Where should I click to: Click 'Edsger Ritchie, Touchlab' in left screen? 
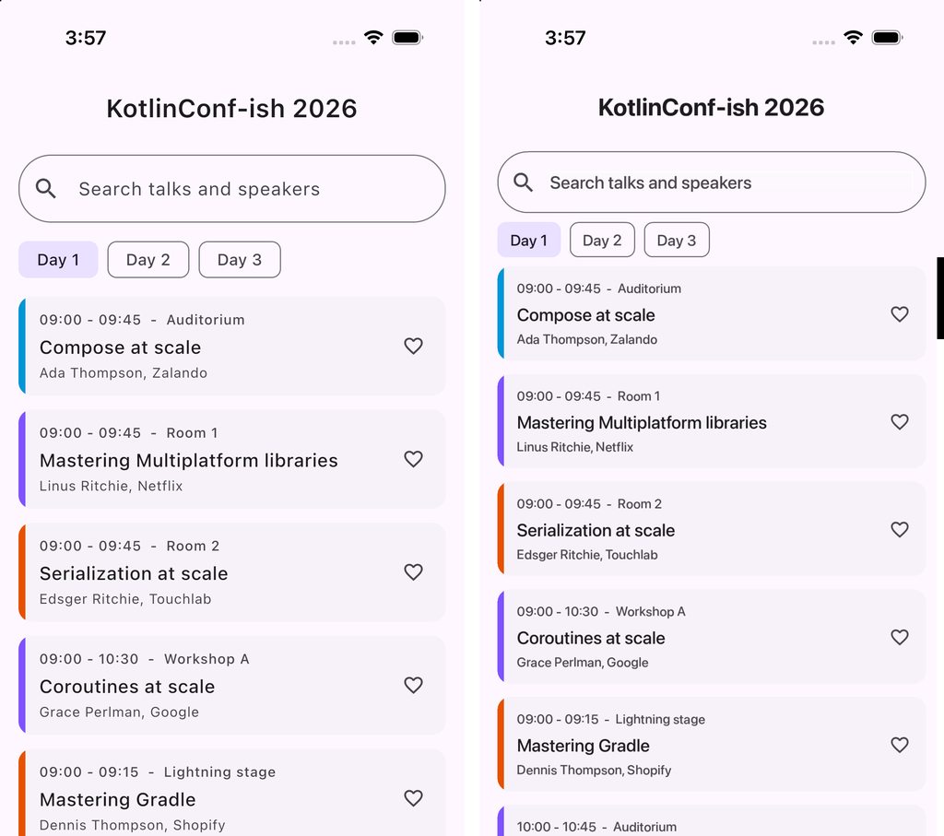pos(125,599)
